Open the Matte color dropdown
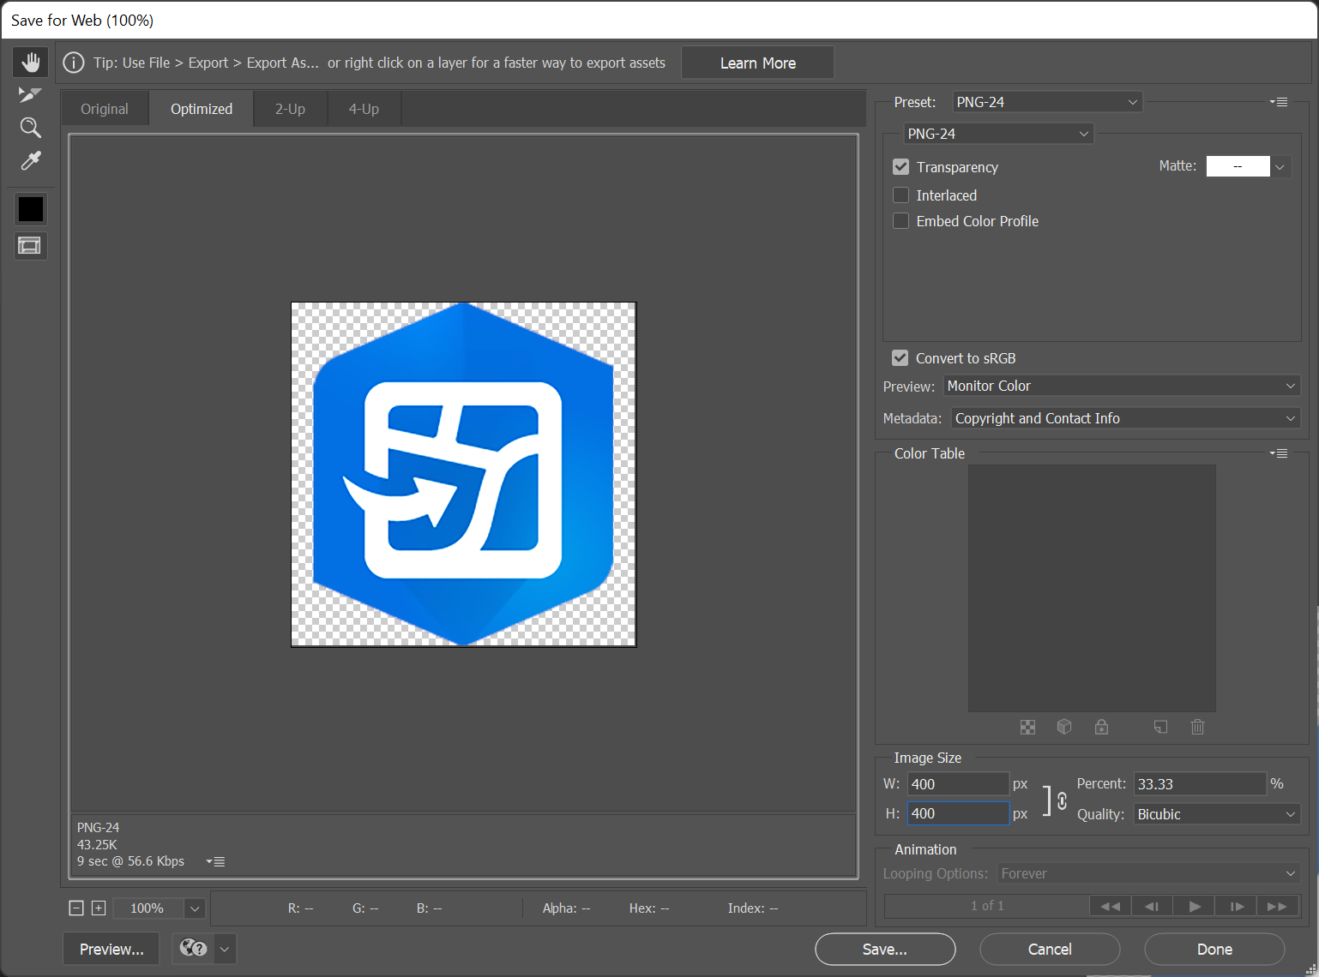1319x977 pixels. [x=1279, y=165]
